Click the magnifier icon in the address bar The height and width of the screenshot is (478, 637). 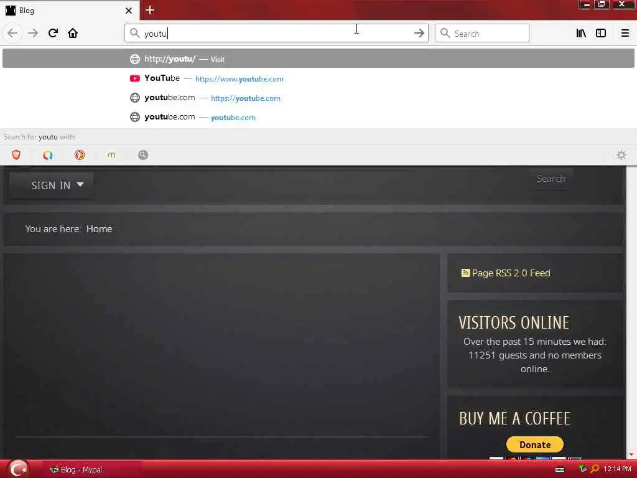(x=134, y=33)
